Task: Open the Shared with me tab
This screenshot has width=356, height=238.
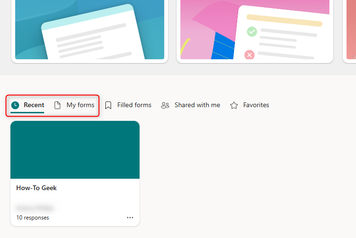Action: pyautogui.click(x=197, y=105)
